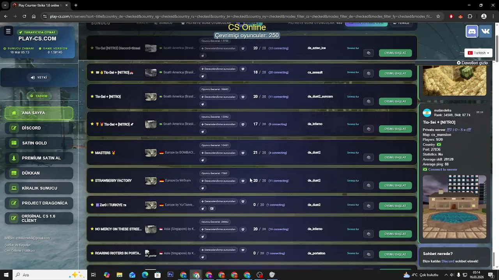Open PROJECT DRAGONICA in the sidebar
This screenshot has width=499, height=280.
pos(39,203)
